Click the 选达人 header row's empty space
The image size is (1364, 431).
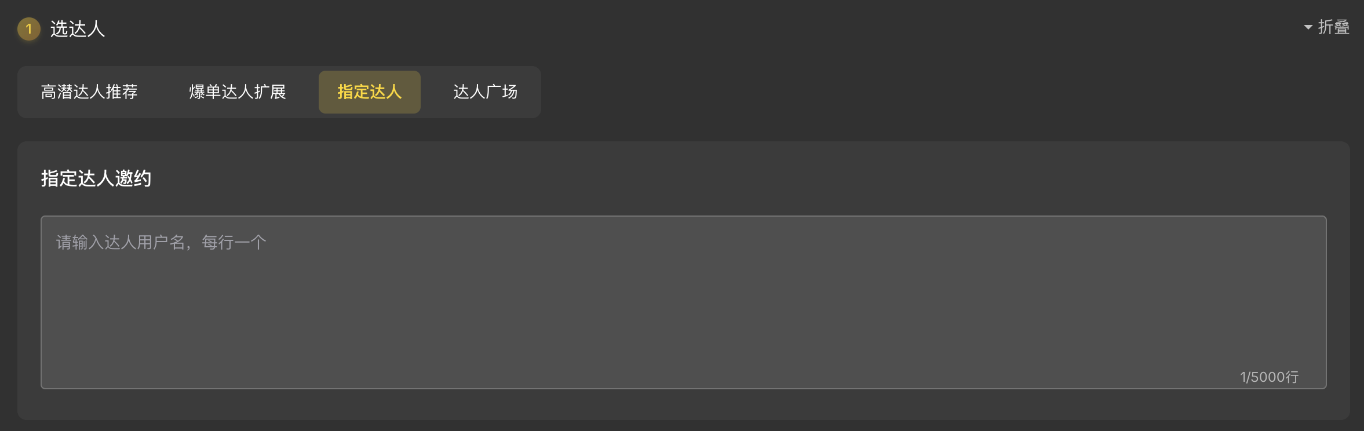point(695,29)
